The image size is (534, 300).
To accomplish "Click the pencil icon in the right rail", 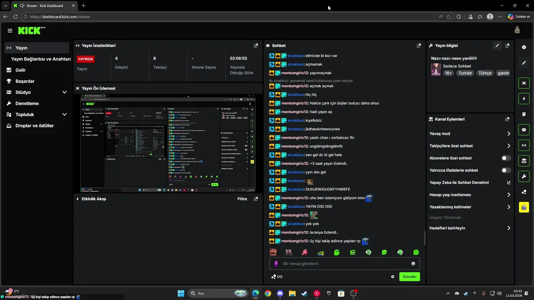I will tap(524, 63).
